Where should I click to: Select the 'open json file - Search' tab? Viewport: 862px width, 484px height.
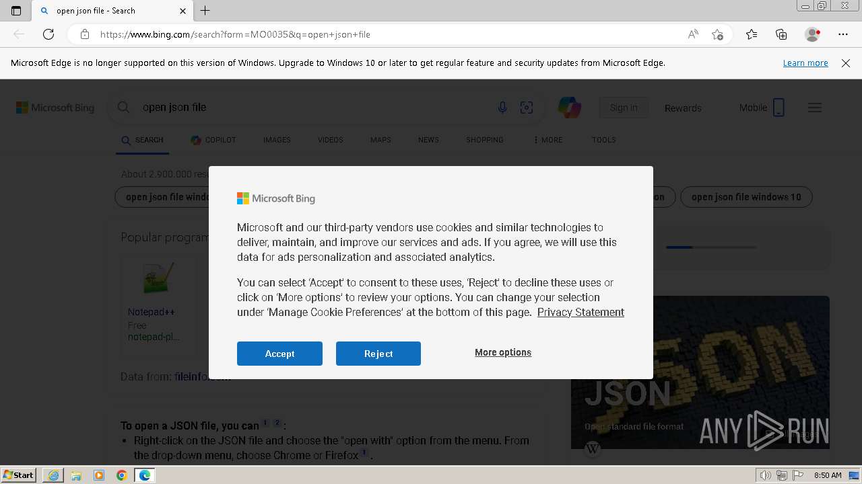(112, 11)
